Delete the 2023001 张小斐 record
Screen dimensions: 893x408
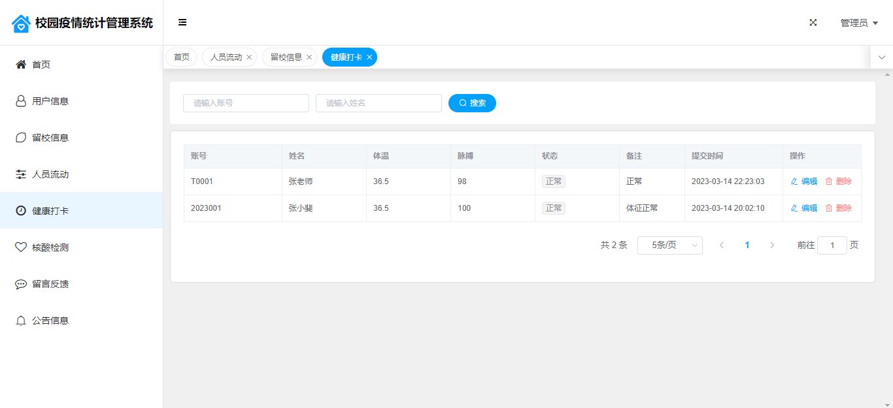click(x=839, y=208)
